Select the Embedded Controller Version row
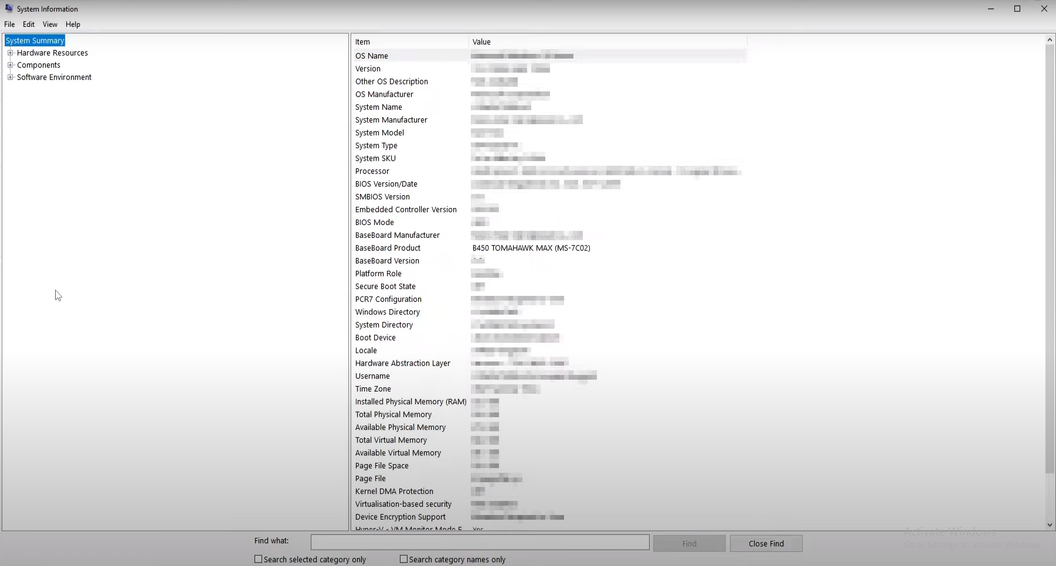The image size is (1056, 566). pyautogui.click(x=549, y=210)
